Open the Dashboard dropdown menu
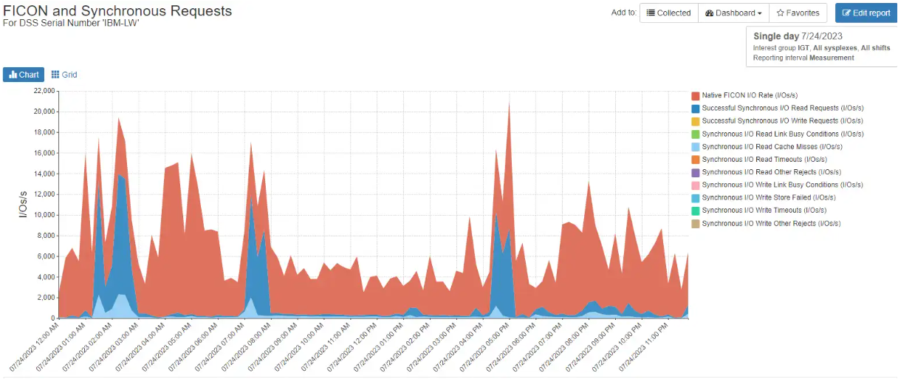This screenshot has width=898, height=379. click(x=734, y=13)
